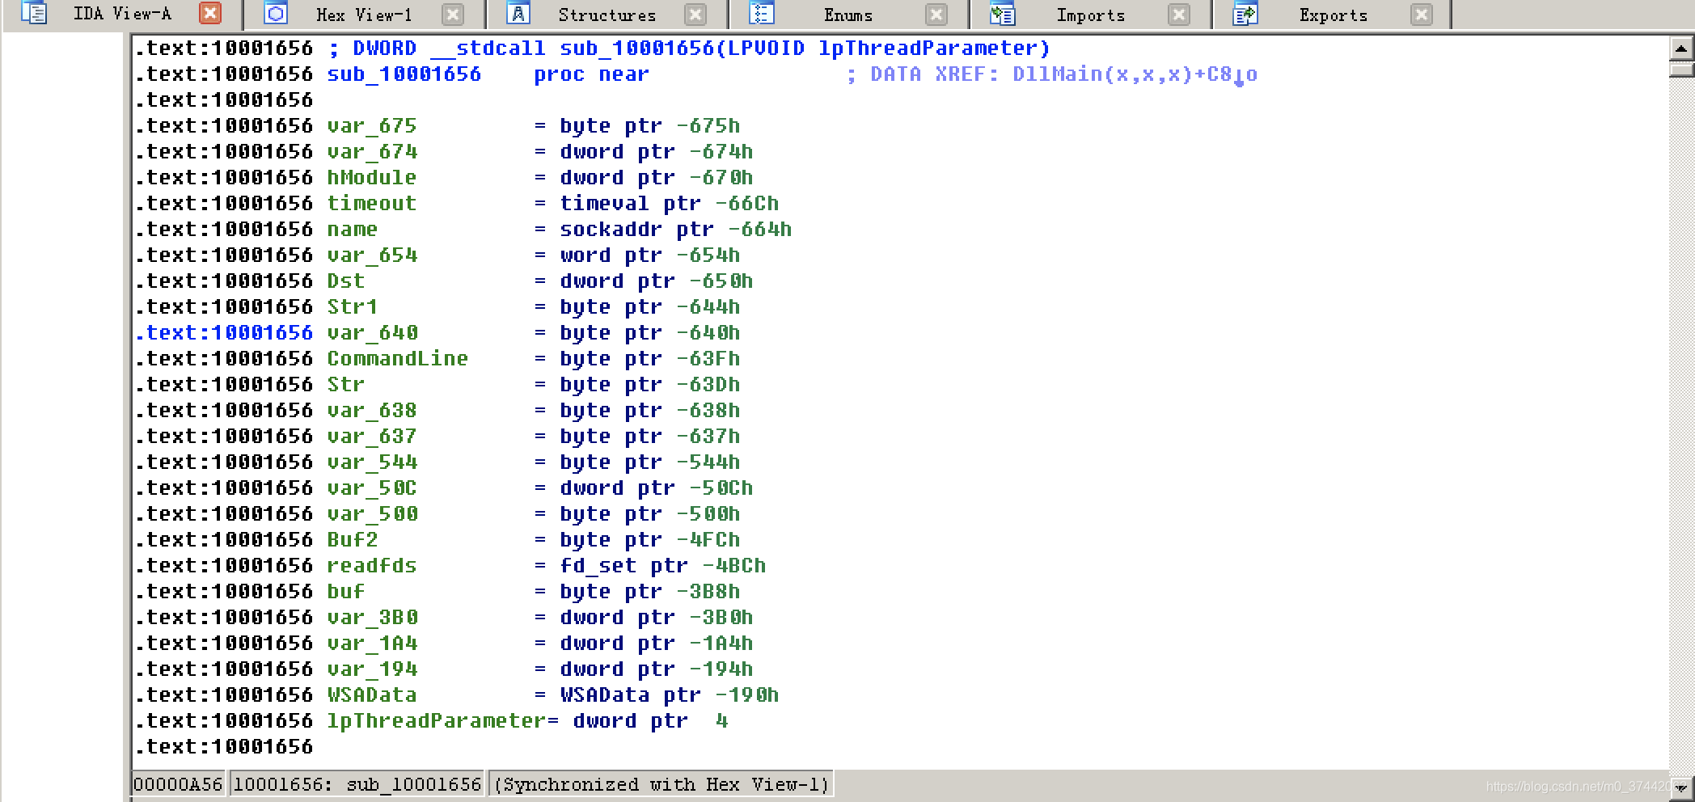1695x802 pixels.
Task: Click the Hex View-1 tab icon
Action: pos(276,13)
